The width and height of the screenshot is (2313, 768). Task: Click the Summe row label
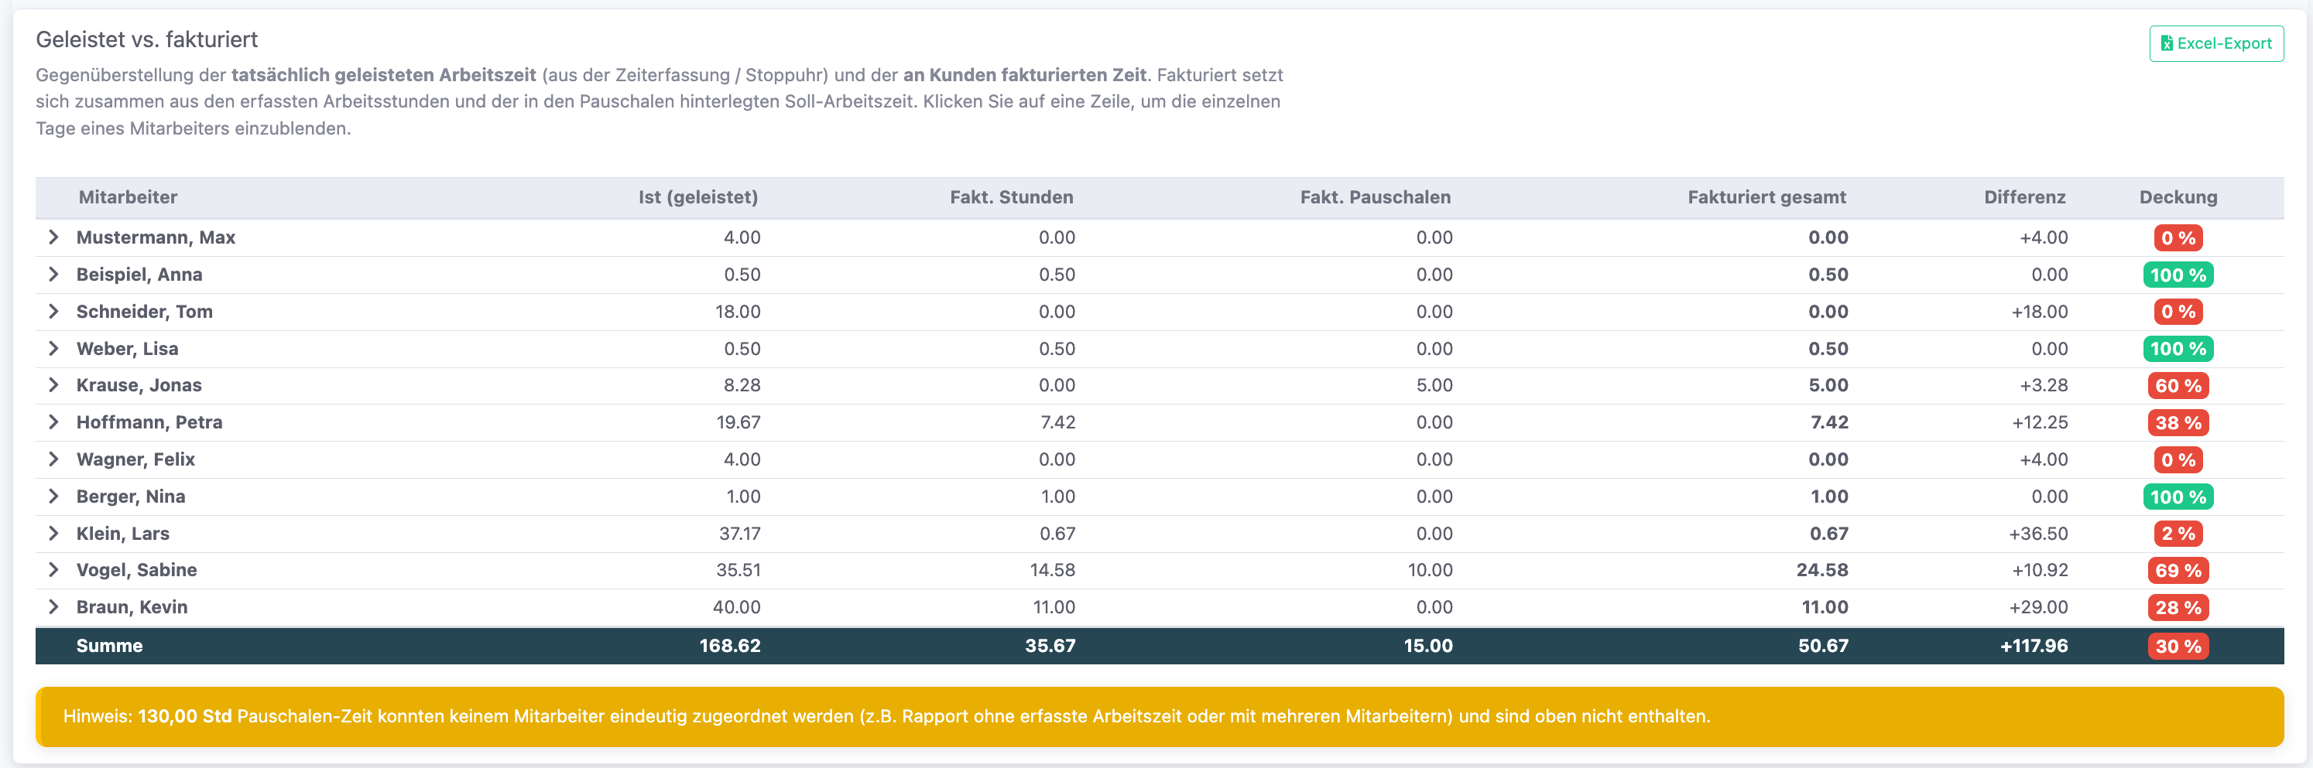tap(108, 646)
